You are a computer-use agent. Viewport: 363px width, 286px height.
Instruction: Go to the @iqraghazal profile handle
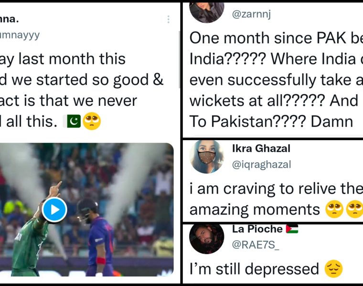click(261, 164)
